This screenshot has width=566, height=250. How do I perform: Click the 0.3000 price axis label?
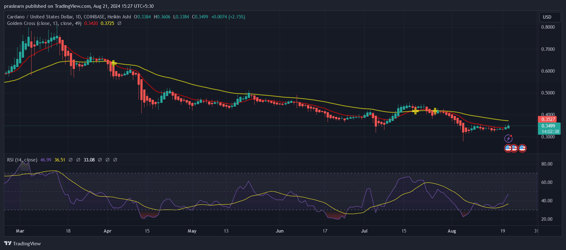click(548, 137)
